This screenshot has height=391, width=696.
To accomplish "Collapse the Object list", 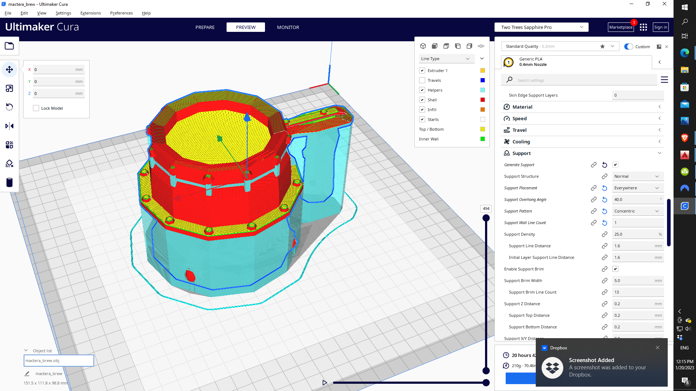I will [x=26, y=350].
